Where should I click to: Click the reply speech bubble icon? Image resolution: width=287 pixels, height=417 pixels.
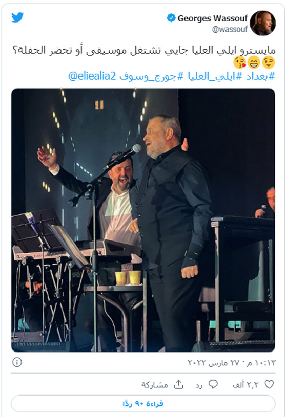[x=213, y=384]
